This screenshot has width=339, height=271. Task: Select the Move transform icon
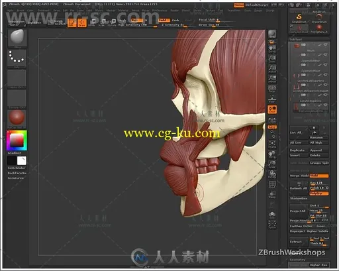click(x=92, y=23)
